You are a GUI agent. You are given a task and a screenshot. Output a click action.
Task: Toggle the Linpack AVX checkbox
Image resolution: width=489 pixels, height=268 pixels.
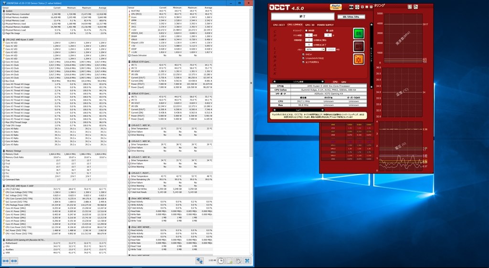point(303,58)
